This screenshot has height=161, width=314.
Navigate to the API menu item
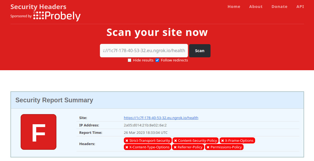point(300,7)
